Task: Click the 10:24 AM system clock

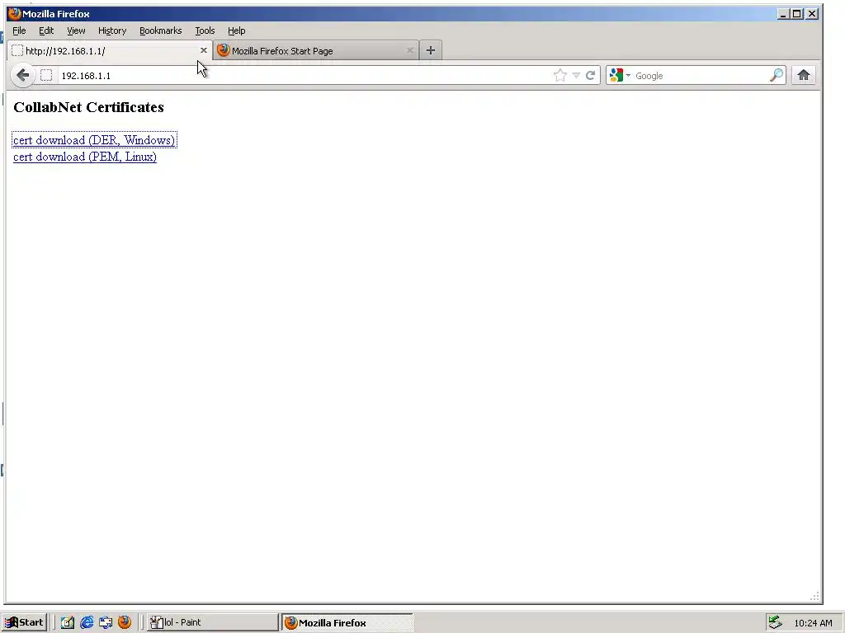Action: 813,623
